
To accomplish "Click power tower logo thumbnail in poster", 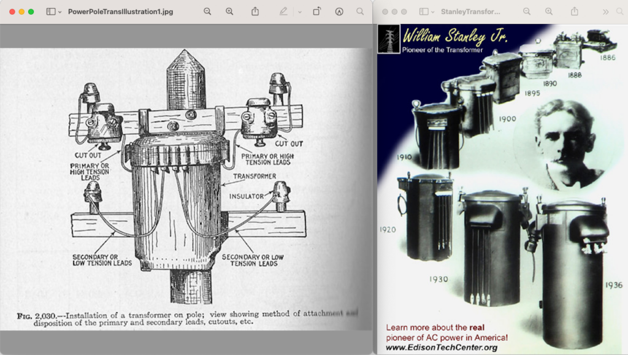I will click(x=388, y=39).
